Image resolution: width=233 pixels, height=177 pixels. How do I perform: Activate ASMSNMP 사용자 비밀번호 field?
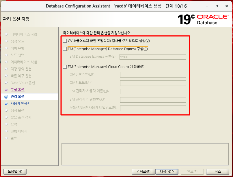point(153,108)
